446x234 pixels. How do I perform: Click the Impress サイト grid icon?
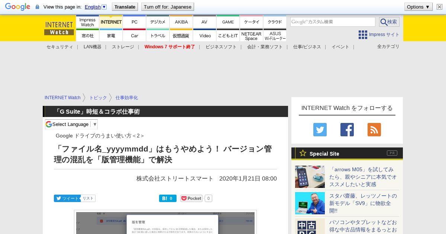pyautogui.click(x=363, y=35)
